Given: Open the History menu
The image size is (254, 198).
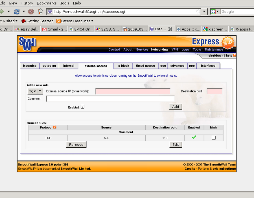Looking at the screenshot, I should (27, 3).
